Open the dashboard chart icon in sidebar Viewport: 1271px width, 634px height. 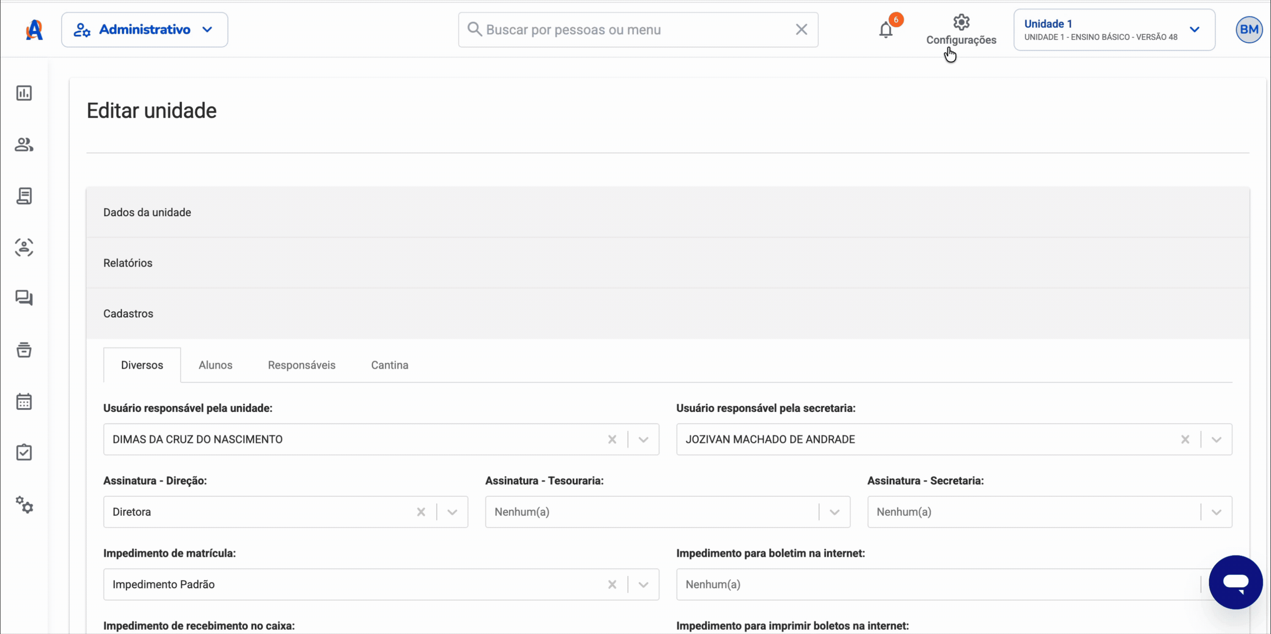24,93
